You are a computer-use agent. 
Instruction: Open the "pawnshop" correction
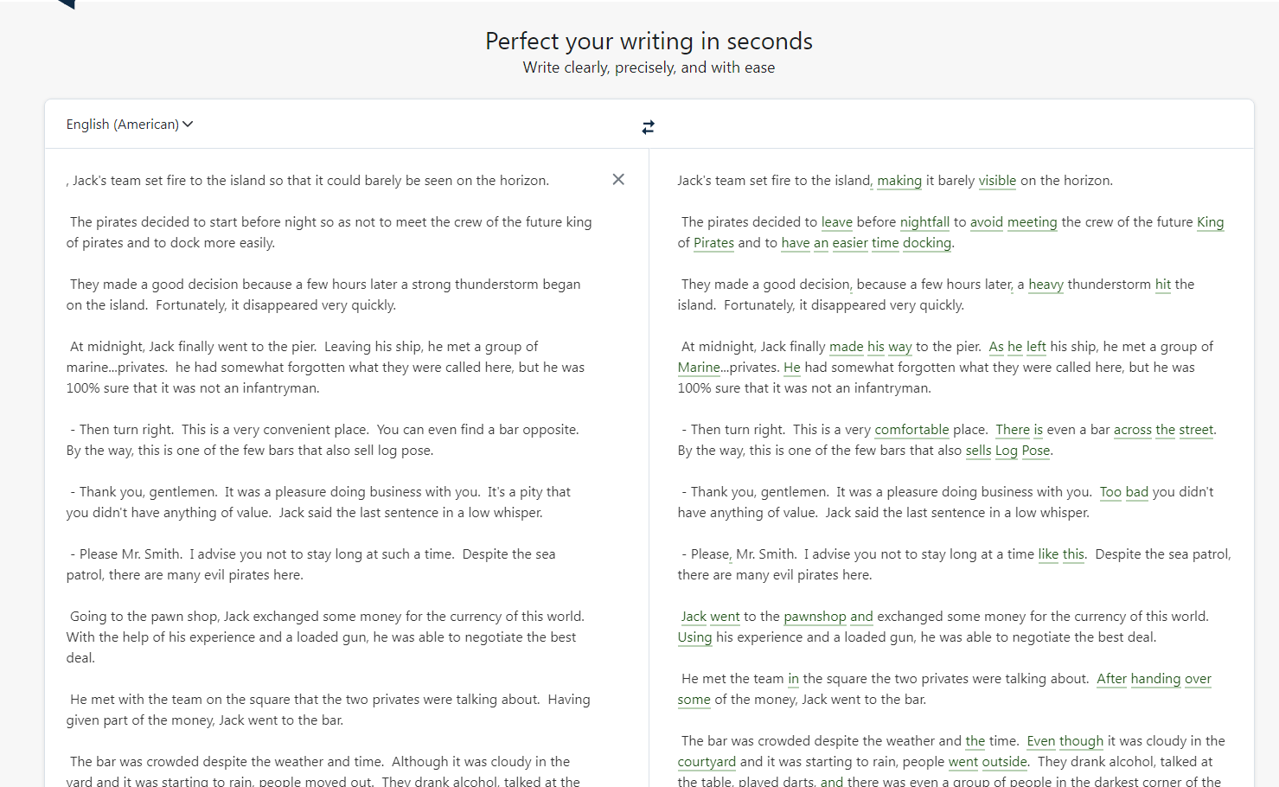pos(815,617)
